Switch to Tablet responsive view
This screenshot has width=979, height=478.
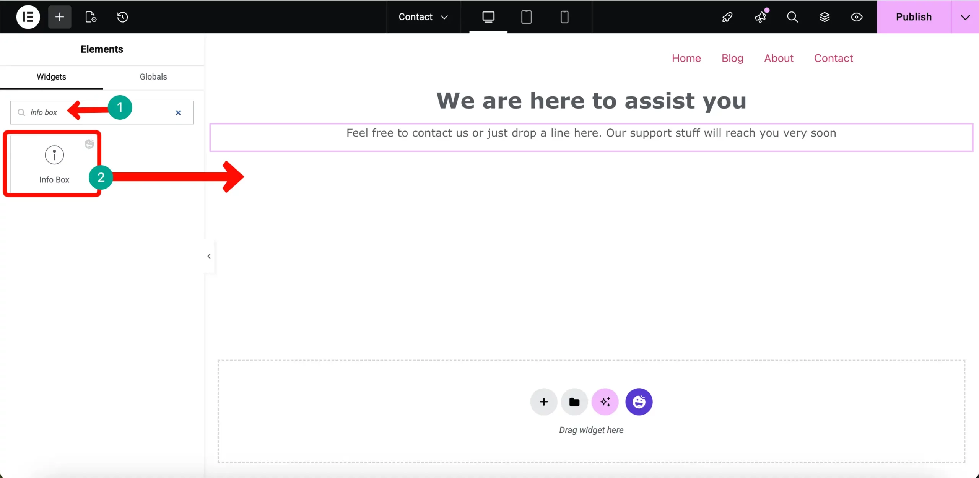[x=526, y=17]
